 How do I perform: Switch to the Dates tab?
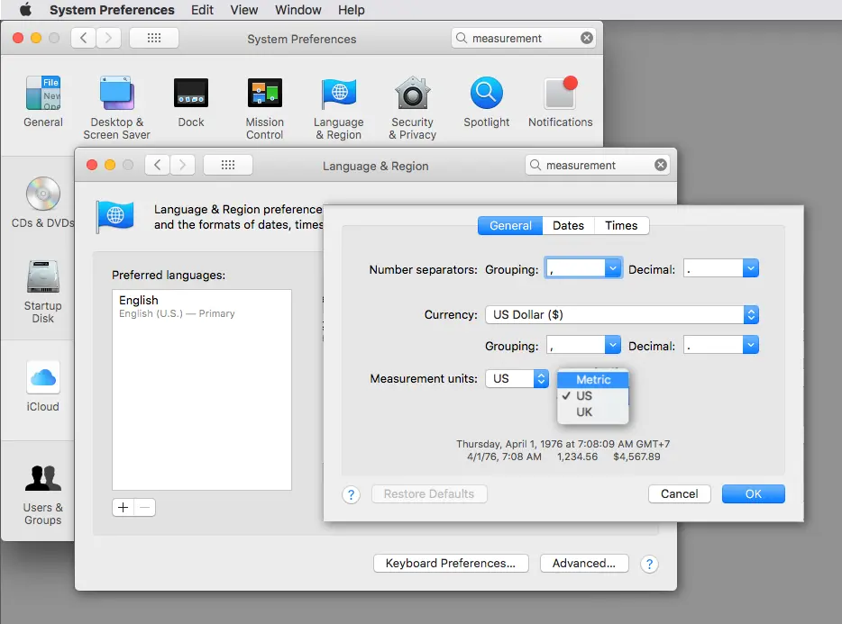[568, 226]
